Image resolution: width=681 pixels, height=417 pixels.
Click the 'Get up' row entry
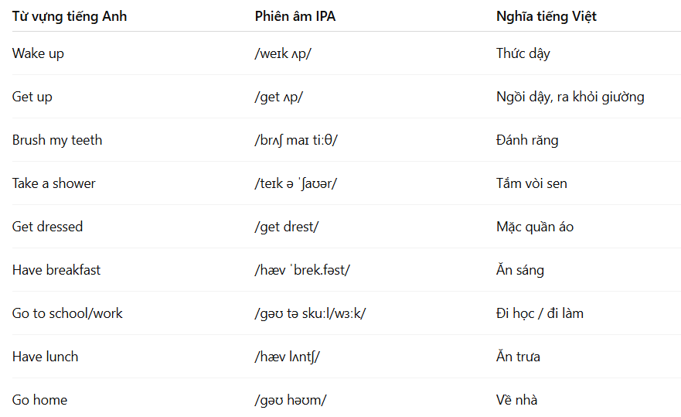[x=32, y=97]
